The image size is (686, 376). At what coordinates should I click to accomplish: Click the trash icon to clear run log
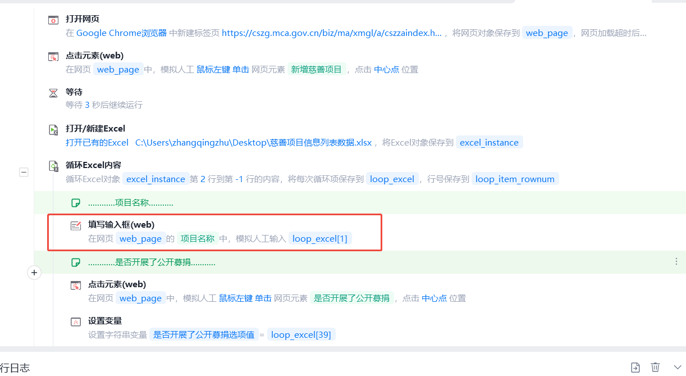coord(655,367)
